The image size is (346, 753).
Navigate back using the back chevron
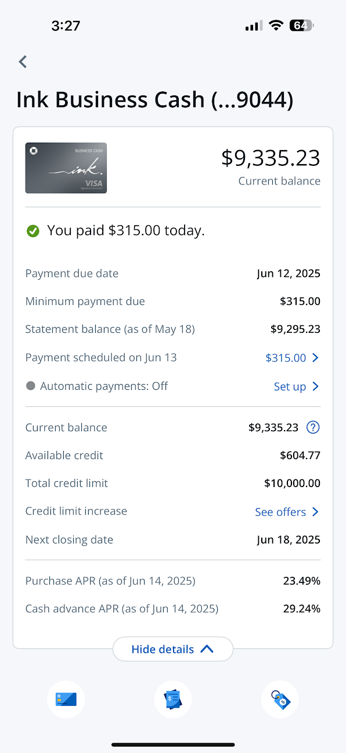tap(22, 61)
